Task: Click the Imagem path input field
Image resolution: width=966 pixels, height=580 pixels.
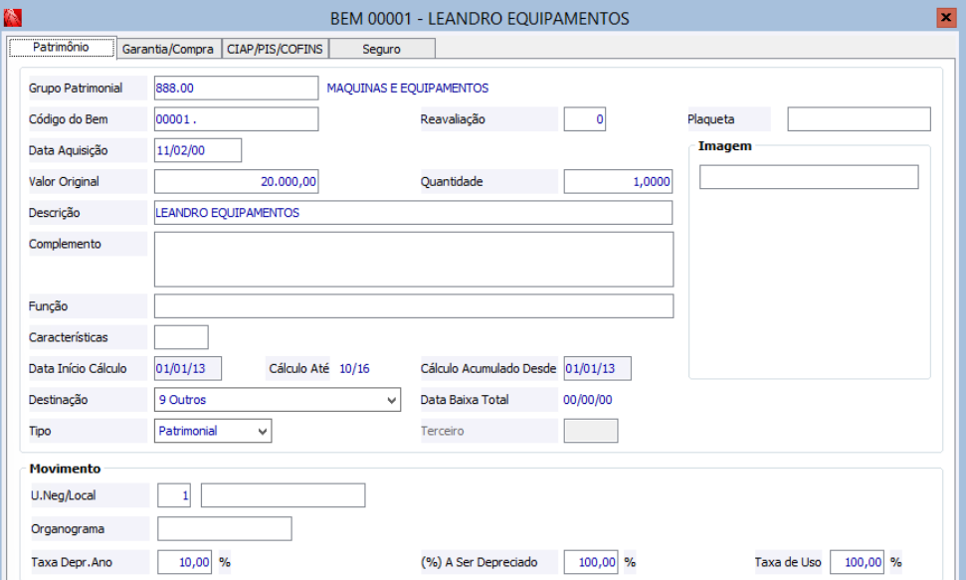Action: (x=809, y=177)
